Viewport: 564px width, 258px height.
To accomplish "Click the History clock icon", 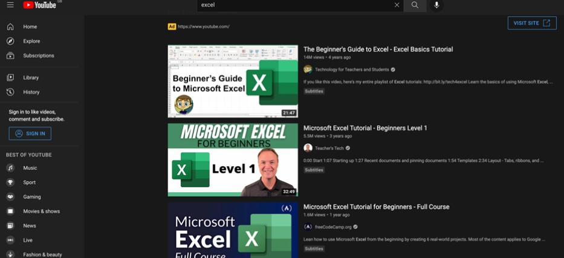I will click(10, 92).
